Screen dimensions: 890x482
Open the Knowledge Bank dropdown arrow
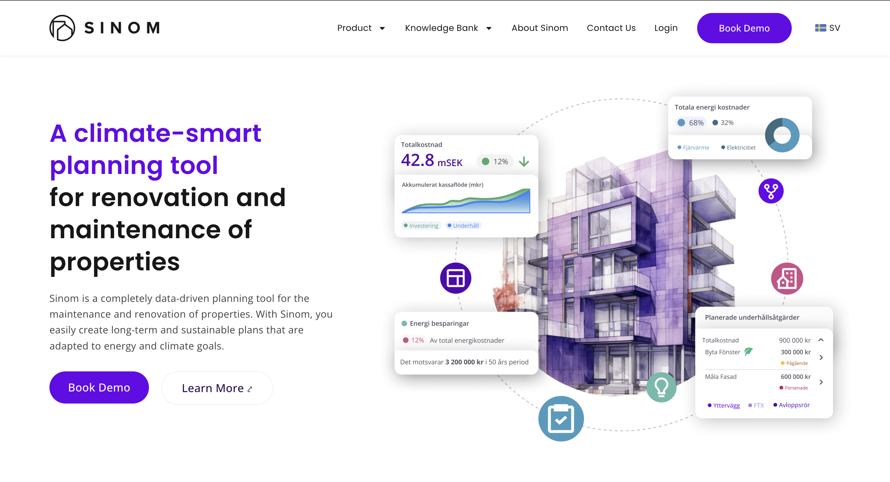pyautogui.click(x=489, y=28)
